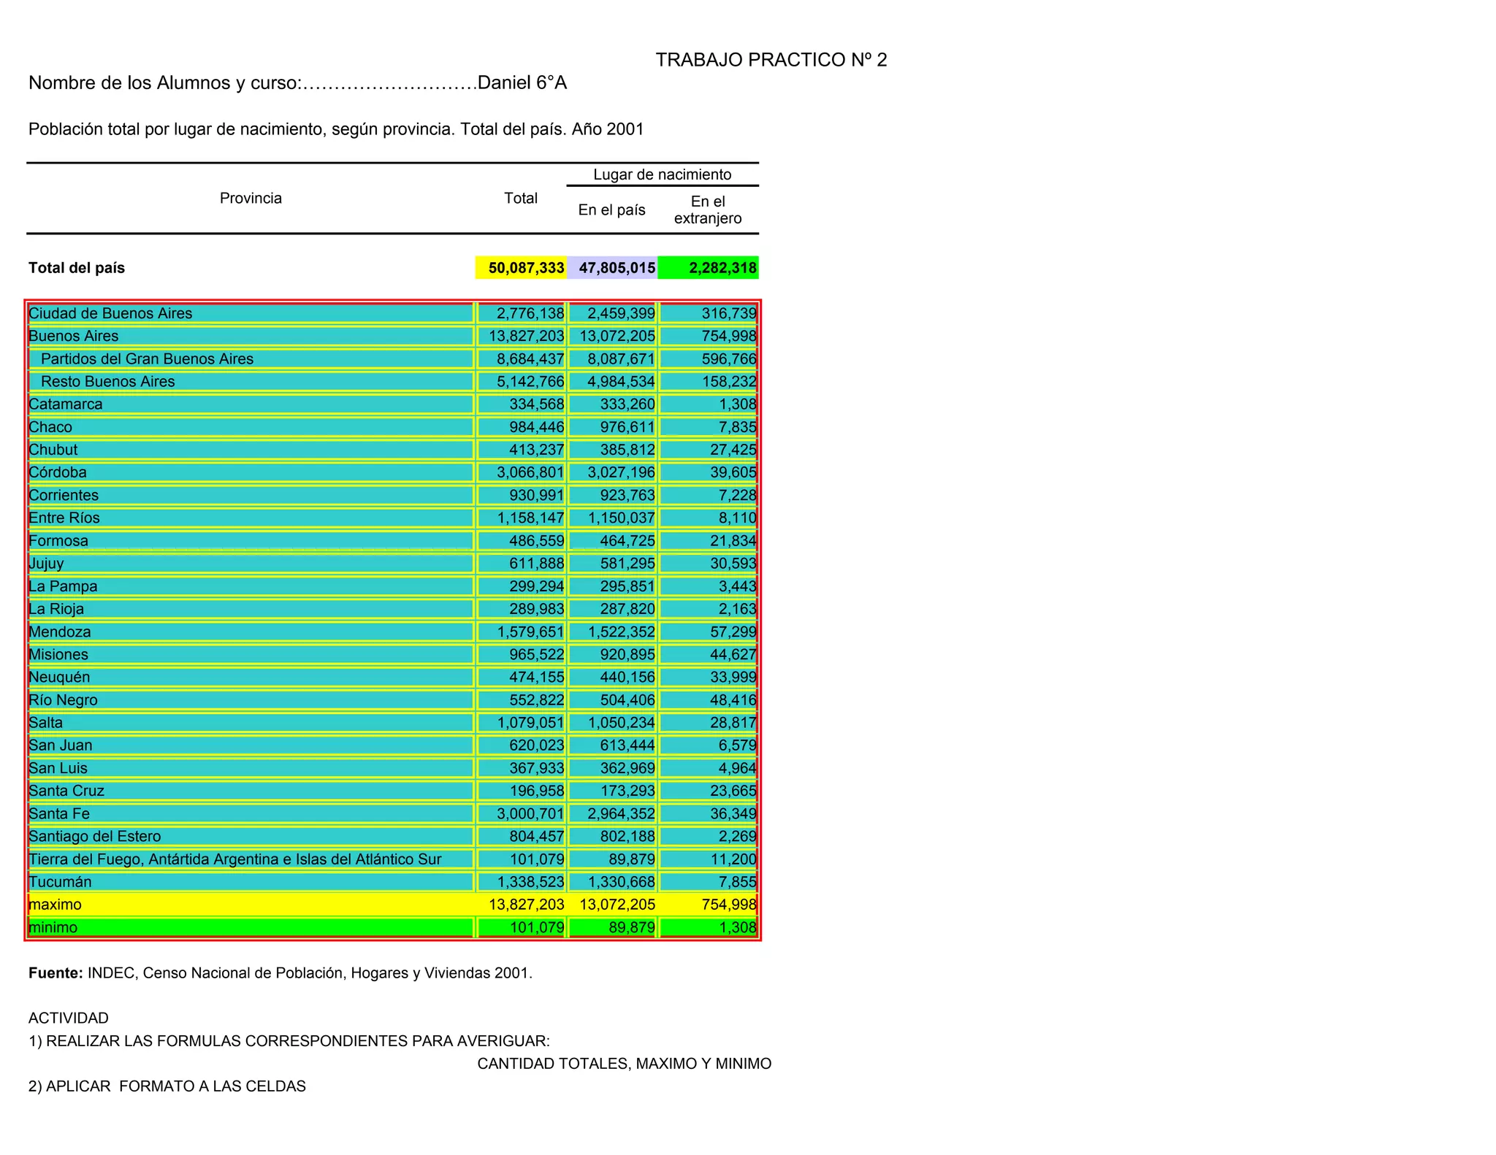Click the yellow maximo row label
Screen dimensions: 1496x1155
tap(56, 905)
